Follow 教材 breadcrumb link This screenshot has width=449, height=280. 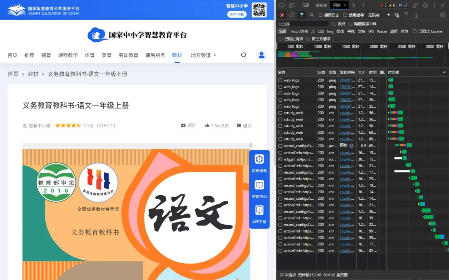pos(33,74)
